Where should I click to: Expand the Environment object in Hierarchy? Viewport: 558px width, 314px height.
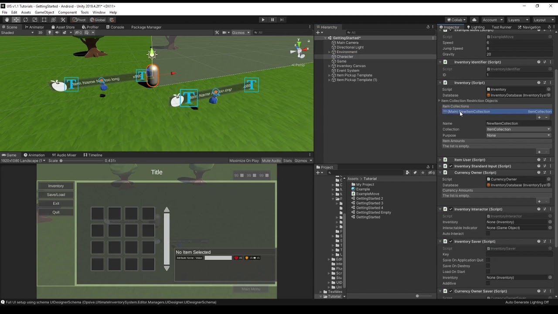point(330,52)
